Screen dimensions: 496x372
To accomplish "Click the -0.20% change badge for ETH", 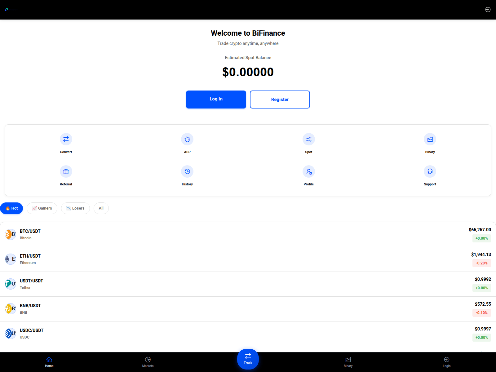I will tap(482, 263).
